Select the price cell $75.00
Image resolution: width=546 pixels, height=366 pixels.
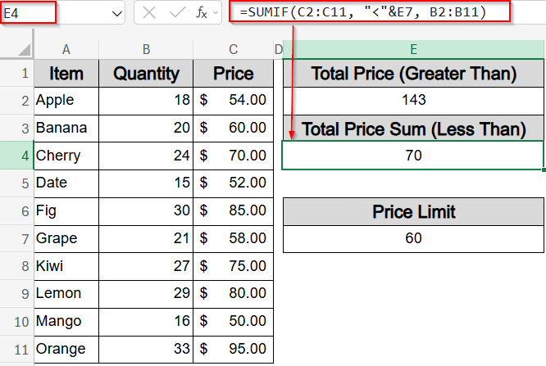pyautogui.click(x=233, y=266)
